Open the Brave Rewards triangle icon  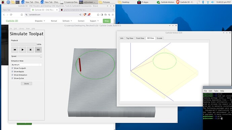click(89, 14)
